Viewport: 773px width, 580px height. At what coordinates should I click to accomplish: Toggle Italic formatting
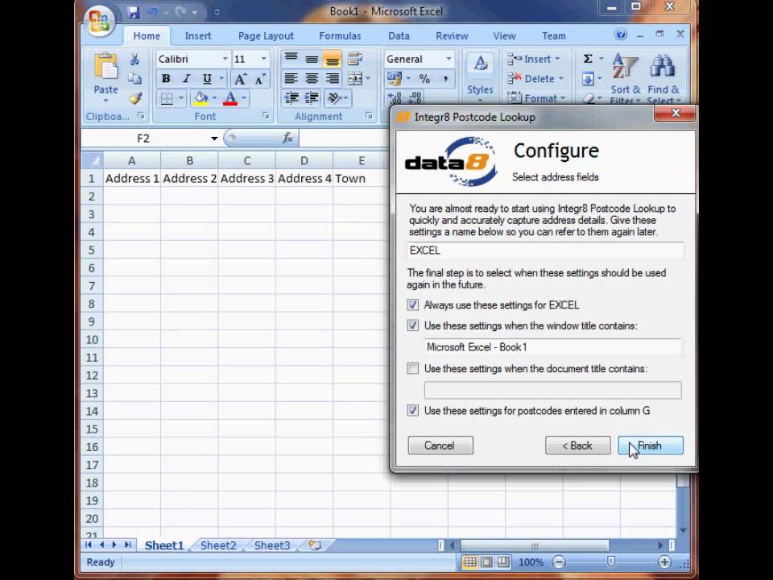[x=186, y=78]
